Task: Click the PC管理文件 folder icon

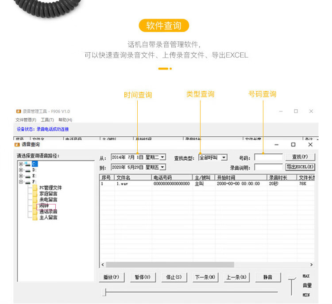Action: pos(35,188)
